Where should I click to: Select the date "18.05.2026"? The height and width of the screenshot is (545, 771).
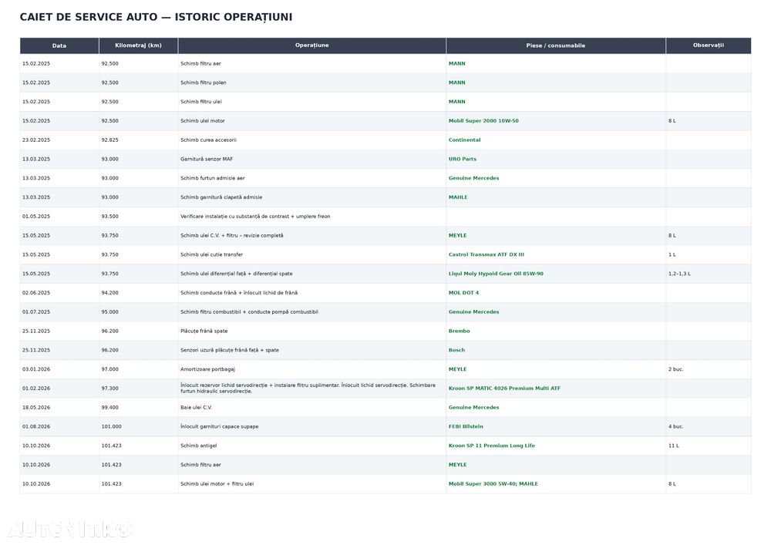[36, 407]
